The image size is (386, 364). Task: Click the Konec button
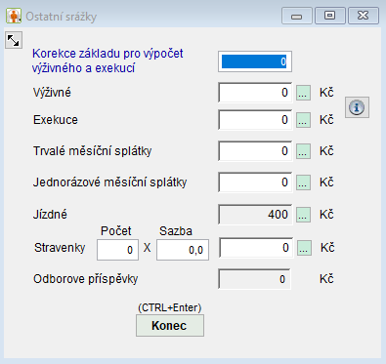170,325
